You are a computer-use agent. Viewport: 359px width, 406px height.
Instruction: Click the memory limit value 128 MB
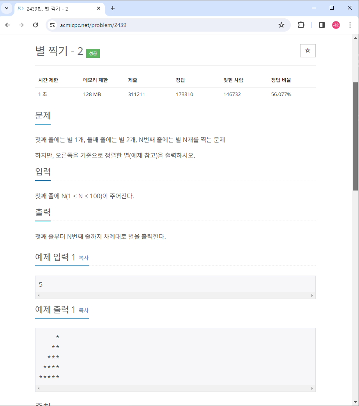[92, 94]
